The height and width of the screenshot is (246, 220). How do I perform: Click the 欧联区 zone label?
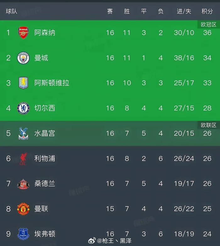pos(209,125)
